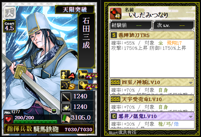
Task: Click the cannon weapon aptitude icon
Action: tap(83, 85)
